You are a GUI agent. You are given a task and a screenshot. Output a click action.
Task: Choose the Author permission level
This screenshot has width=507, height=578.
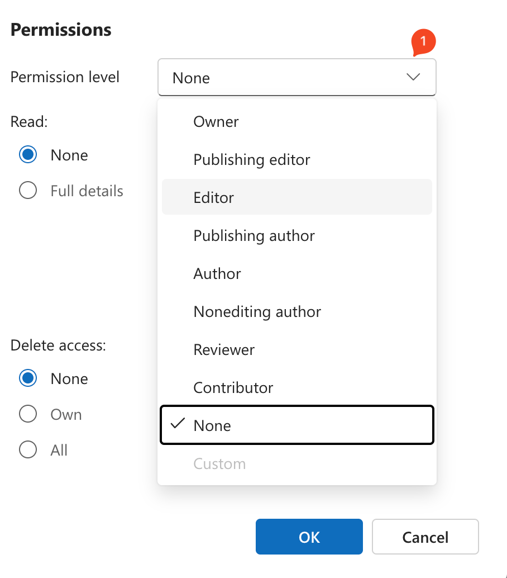pos(296,273)
